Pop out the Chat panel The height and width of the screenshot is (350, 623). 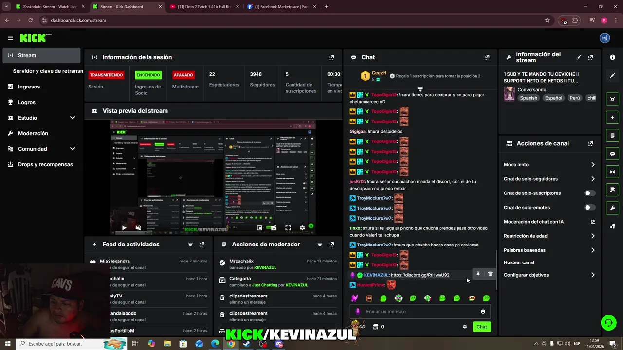[487, 57]
